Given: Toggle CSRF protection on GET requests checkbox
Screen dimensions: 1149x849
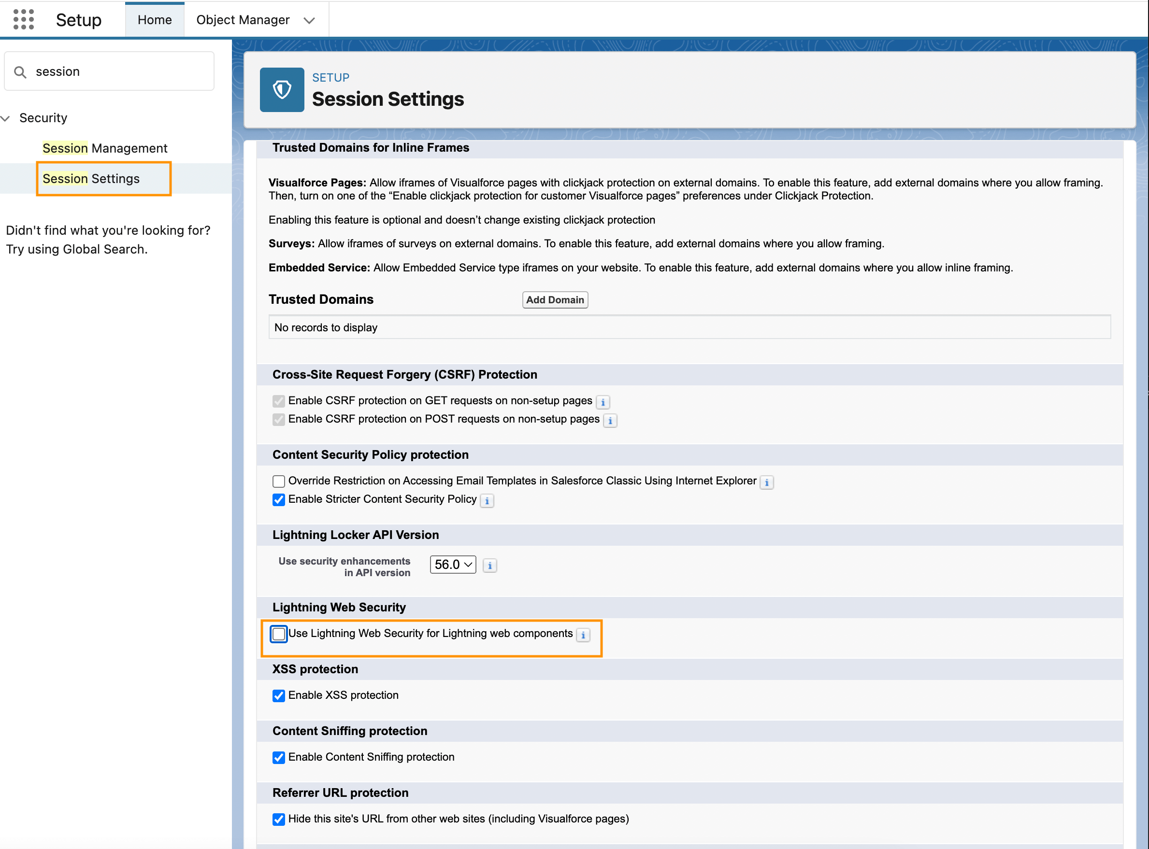Looking at the screenshot, I should tap(279, 401).
